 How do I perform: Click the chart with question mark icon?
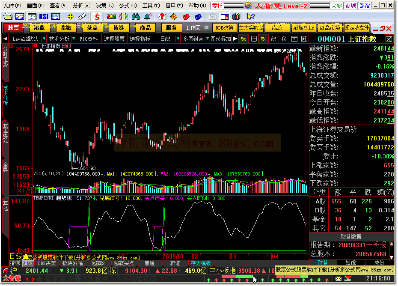click(162, 17)
